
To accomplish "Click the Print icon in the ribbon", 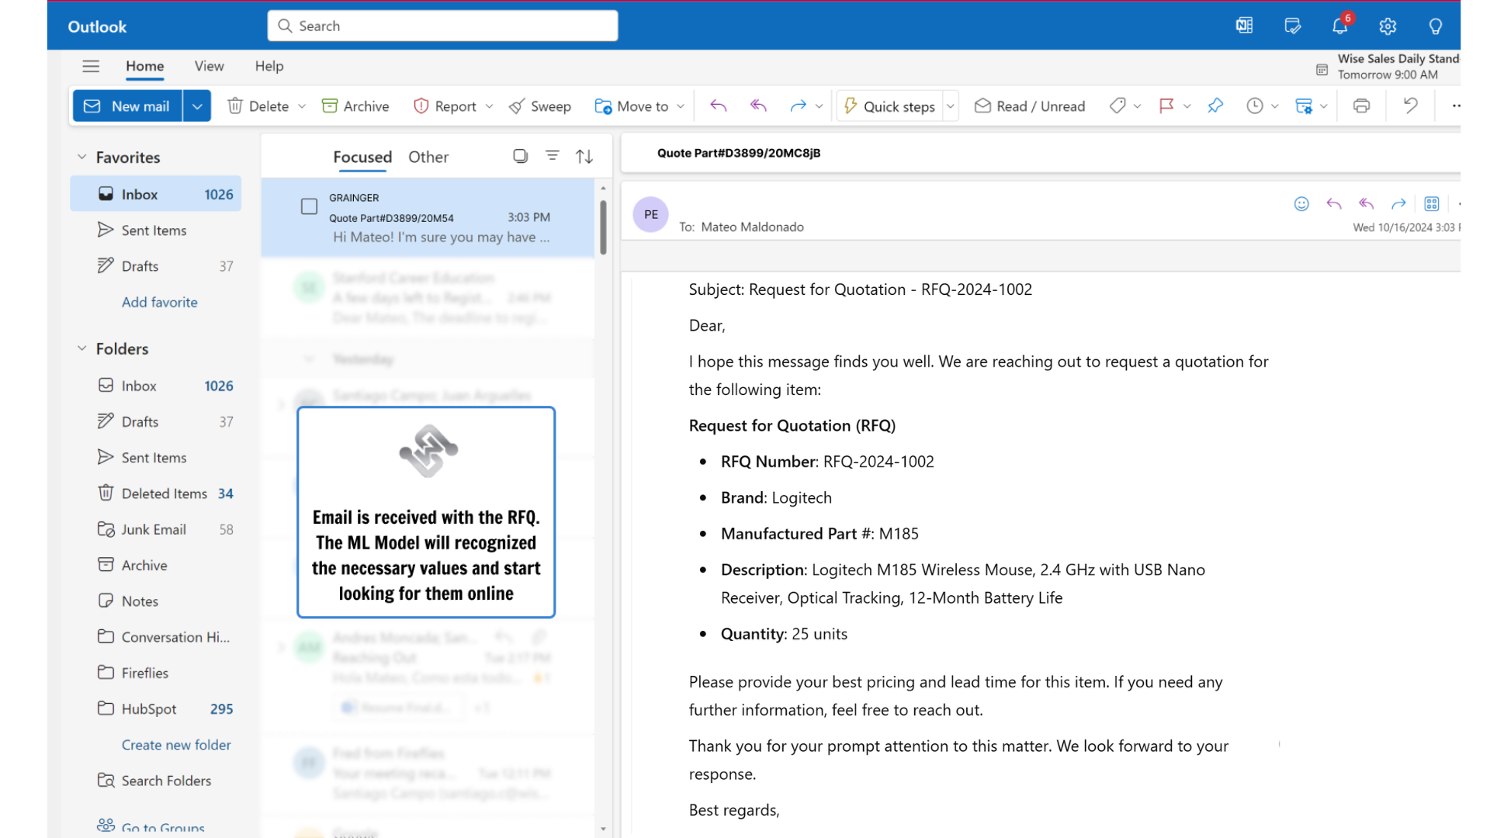I will pos(1361,106).
